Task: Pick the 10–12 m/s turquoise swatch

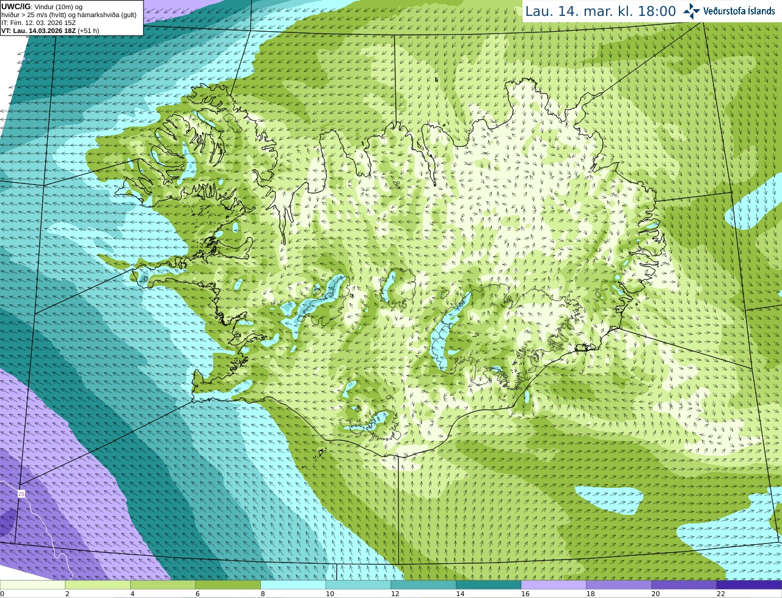Action: 359,585
